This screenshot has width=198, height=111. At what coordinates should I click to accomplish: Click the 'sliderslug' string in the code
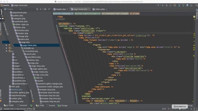tap(141, 35)
